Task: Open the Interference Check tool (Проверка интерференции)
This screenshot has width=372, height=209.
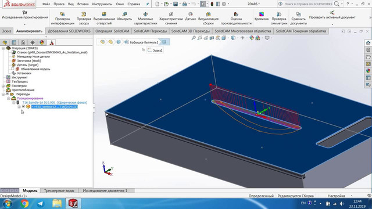Action: pos(62,19)
